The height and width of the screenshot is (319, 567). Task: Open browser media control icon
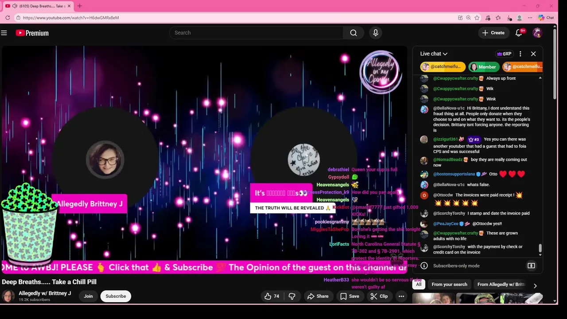point(488,18)
